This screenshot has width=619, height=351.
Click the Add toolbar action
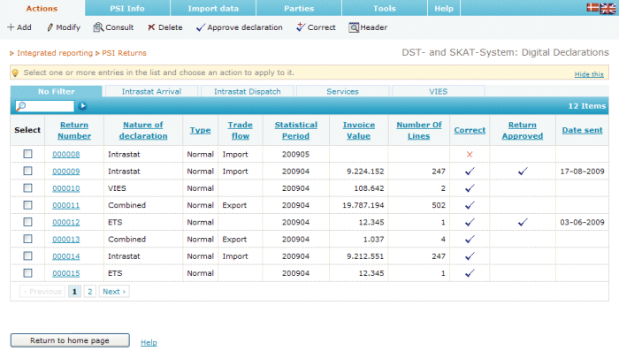(x=19, y=27)
